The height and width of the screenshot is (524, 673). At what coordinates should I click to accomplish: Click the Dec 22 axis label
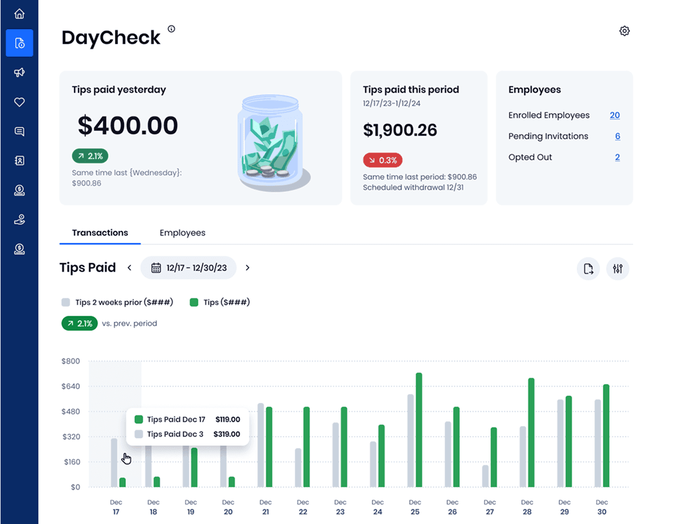(x=303, y=507)
